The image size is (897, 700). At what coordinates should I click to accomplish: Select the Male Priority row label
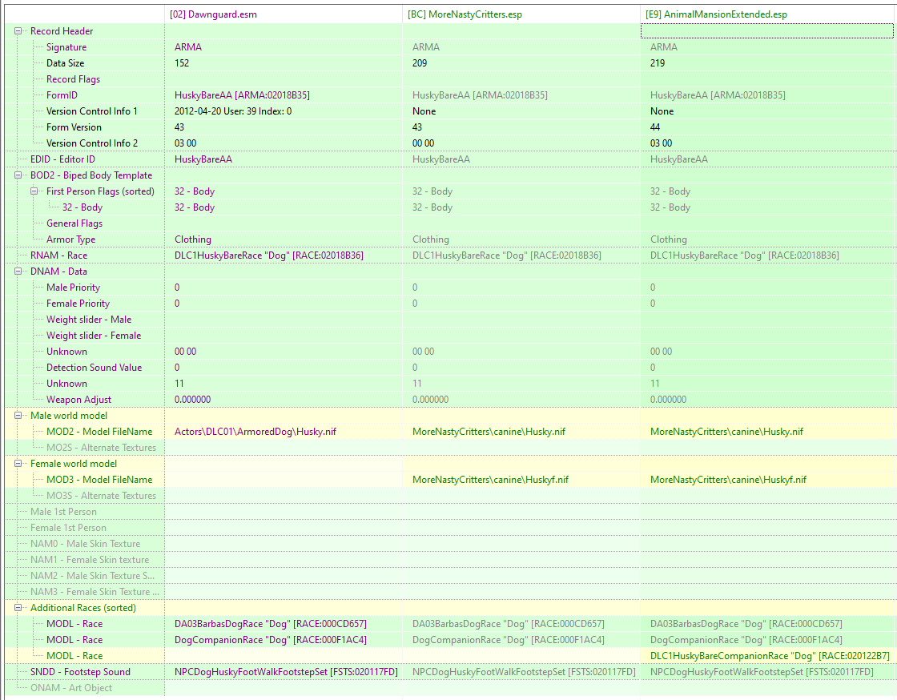click(73, 288)
